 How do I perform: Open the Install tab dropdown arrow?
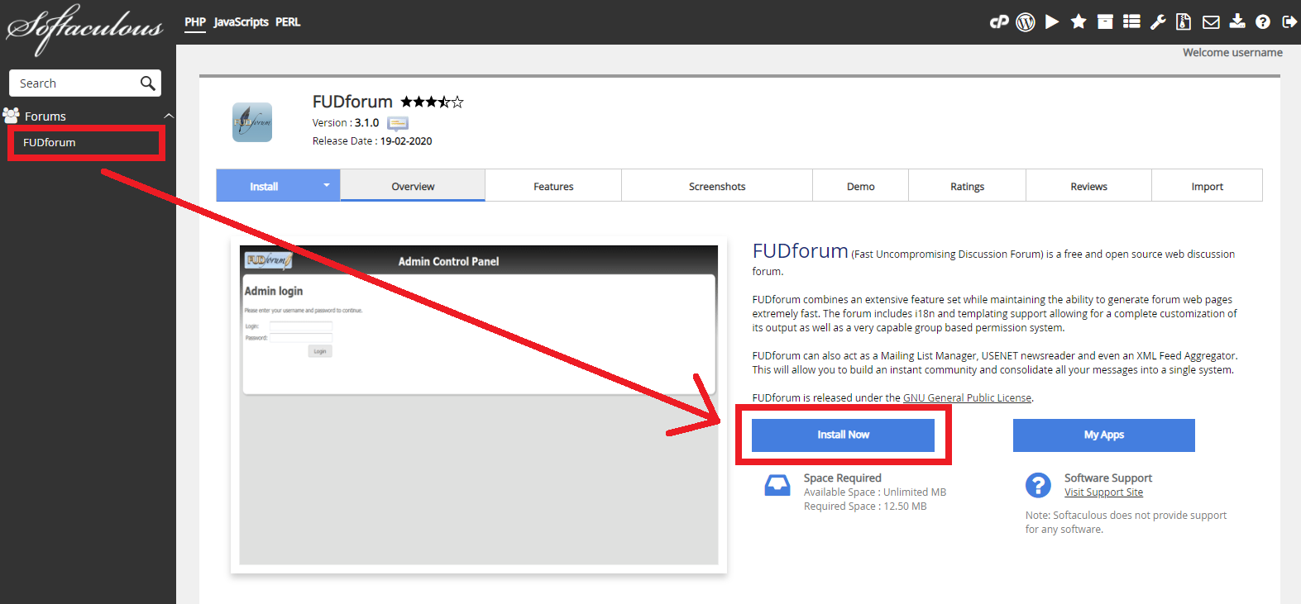point(327,186)
